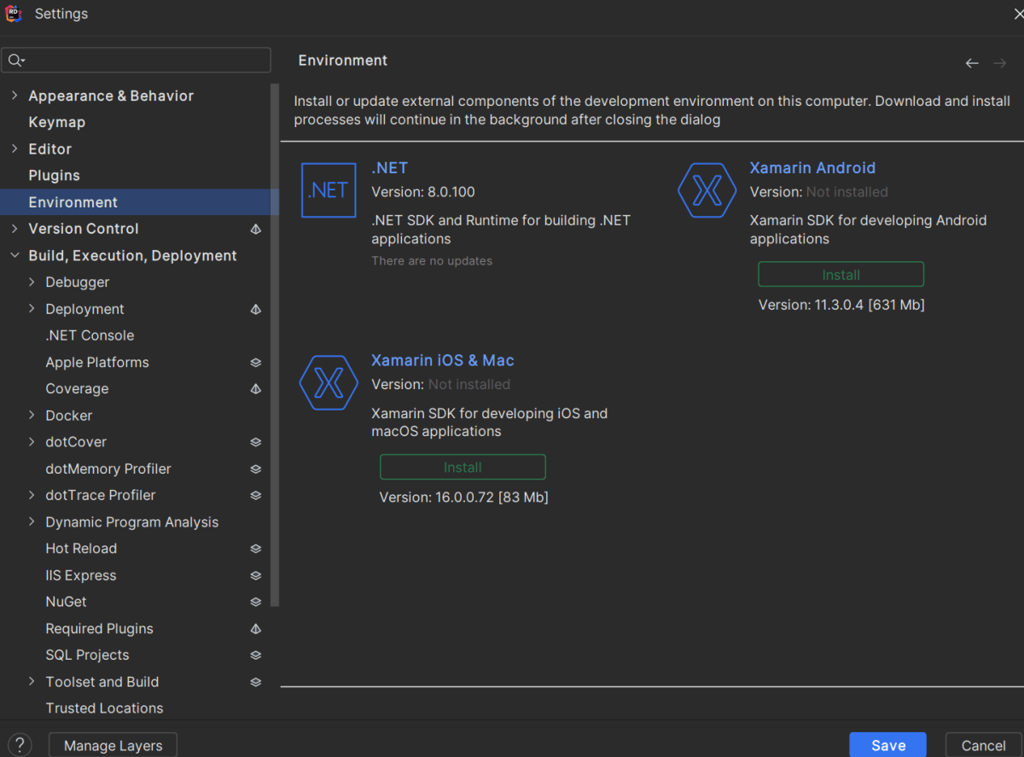The image size is (1024, 757).
Task: Click layer icon beside Toolset and Build
Action: click(x=255, y=682)
